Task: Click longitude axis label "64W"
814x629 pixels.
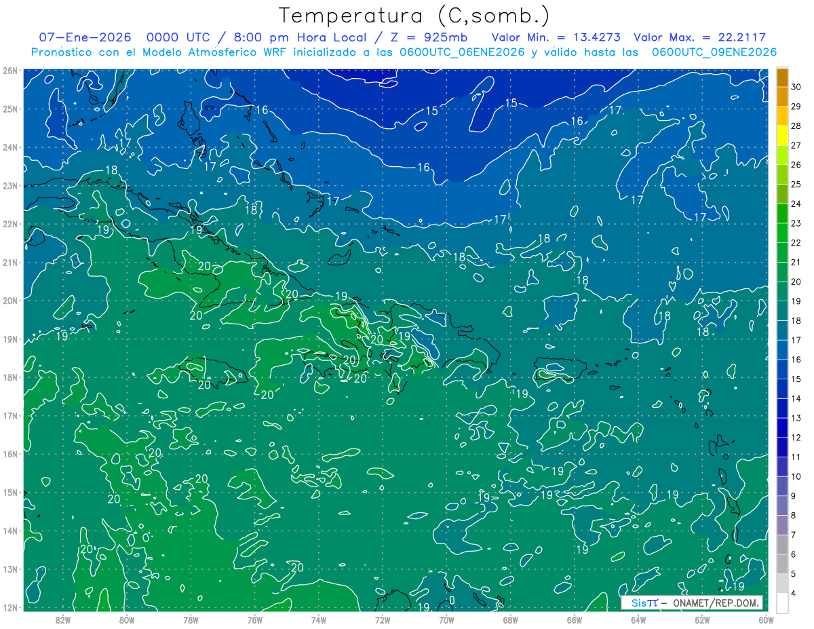Action: 638,619
